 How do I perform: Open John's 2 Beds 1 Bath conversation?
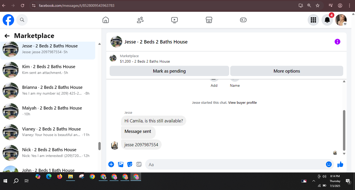point(48,169)
